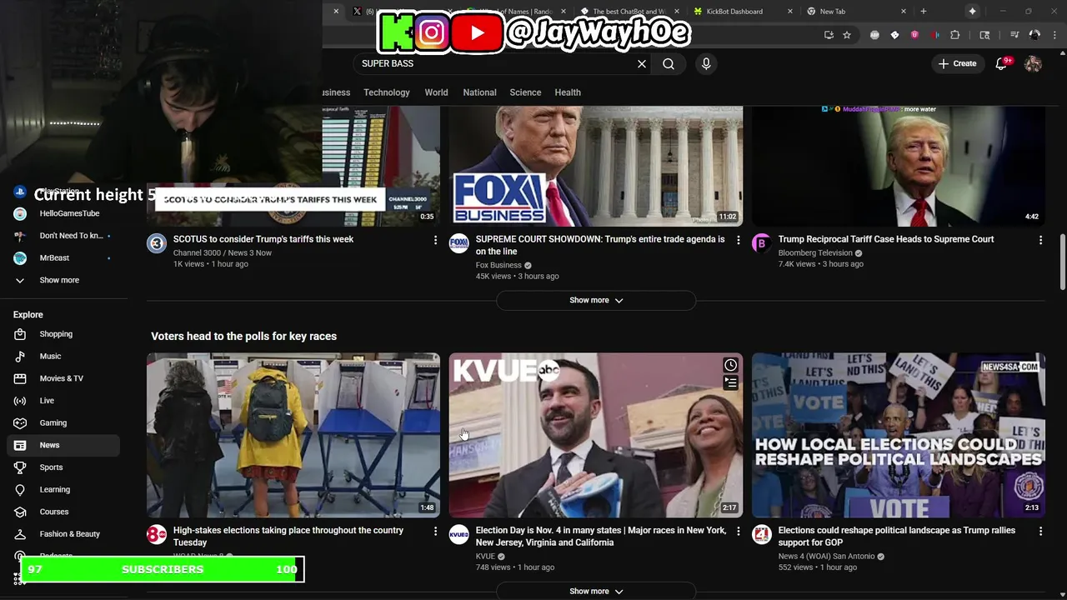Viewport: 1067px width, 600px height.
Task: Open the pink shield U extension
Action: coord(914,35)
